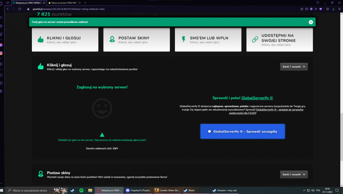This screenshot has width=343, height=194.
Task: Open the sidebar Settings gear
Action: (x=1, y=91)
